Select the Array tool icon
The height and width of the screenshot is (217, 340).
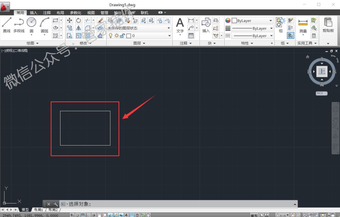[88, 35]
